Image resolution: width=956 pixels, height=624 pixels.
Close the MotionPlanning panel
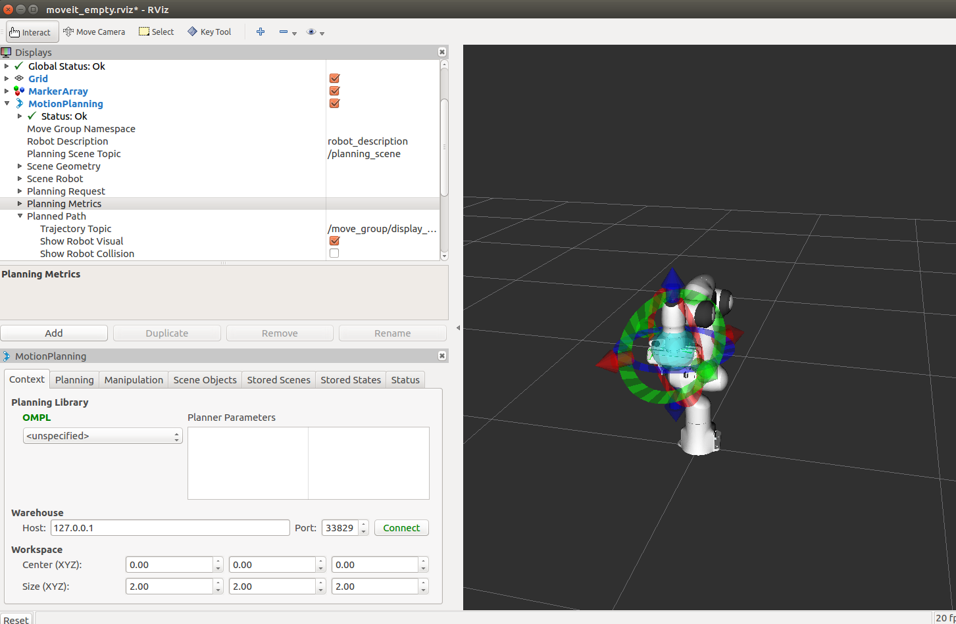tap(442, 356)
